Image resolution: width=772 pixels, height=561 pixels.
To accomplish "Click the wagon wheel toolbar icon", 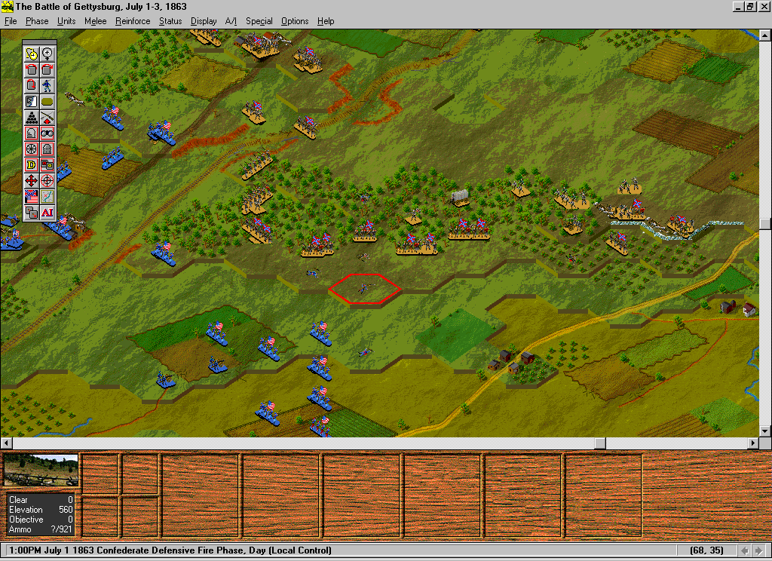I will (32, 149).
